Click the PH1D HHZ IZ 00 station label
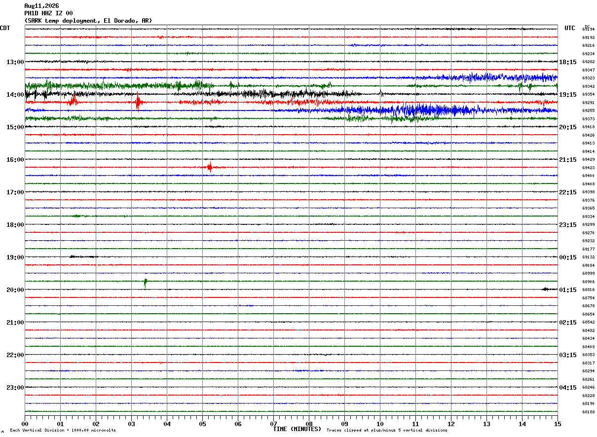 [x=48, y=13]
